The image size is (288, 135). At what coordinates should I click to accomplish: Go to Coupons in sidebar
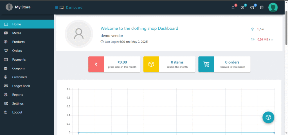point(18,68)
